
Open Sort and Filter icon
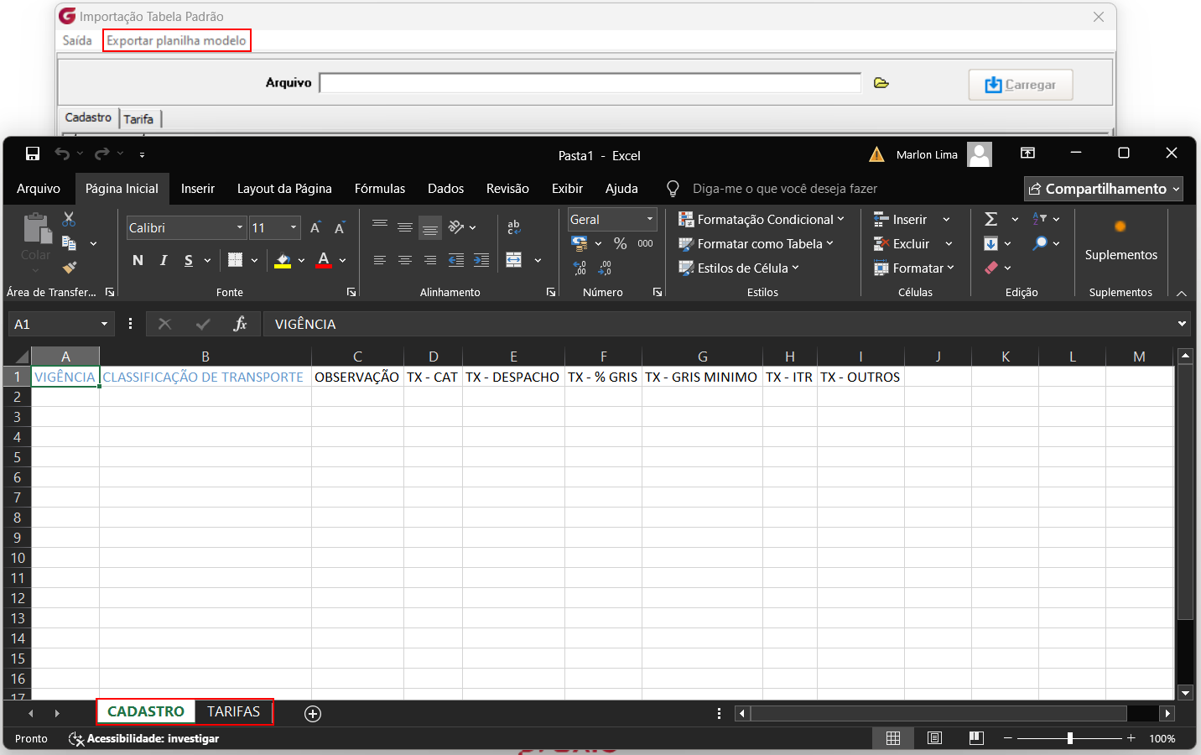(1040, 219)
